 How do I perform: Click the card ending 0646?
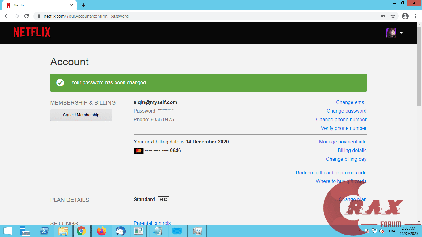163,151
